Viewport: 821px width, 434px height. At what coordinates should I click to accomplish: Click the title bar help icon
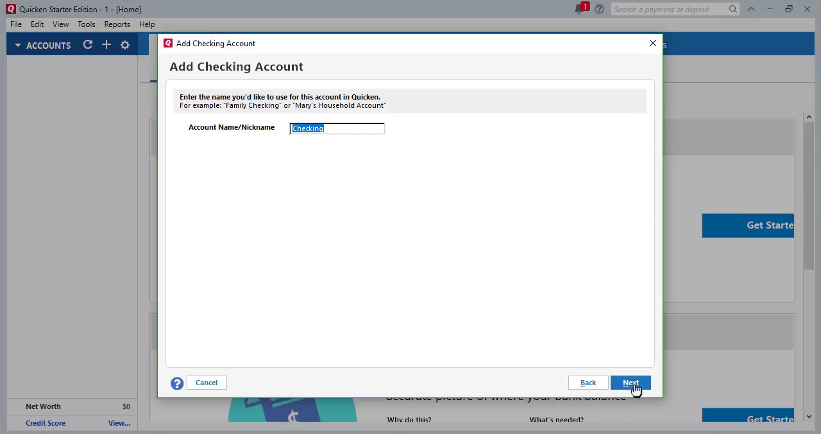click(600, 9)
